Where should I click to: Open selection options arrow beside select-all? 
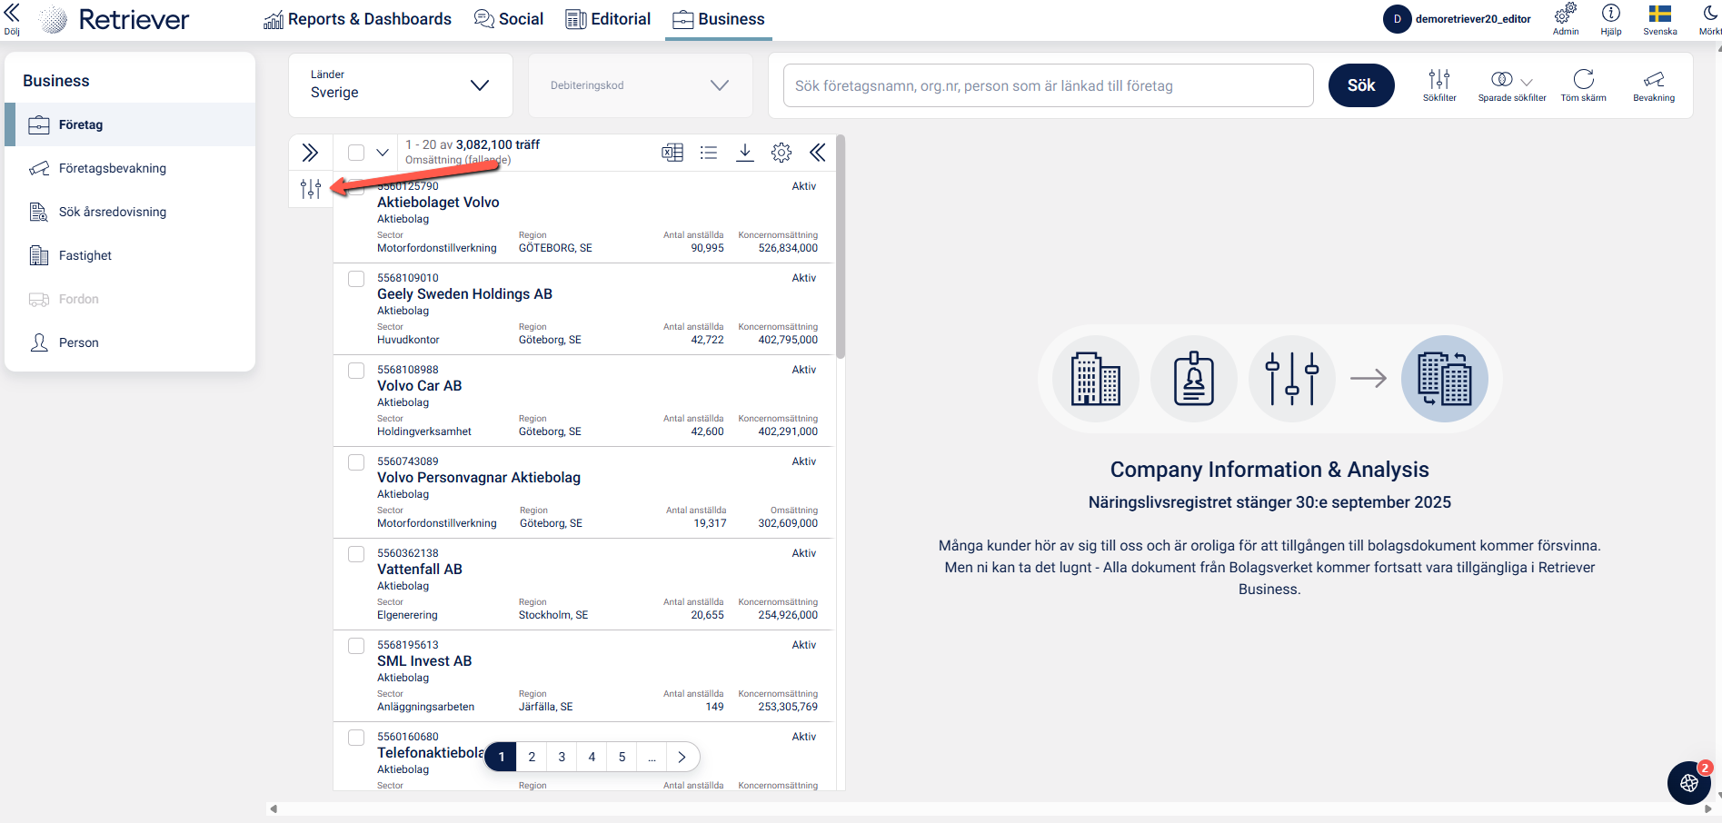click(x=383, y=153)
